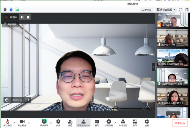
Task: Pause the recording in progress
Action: 22,17
